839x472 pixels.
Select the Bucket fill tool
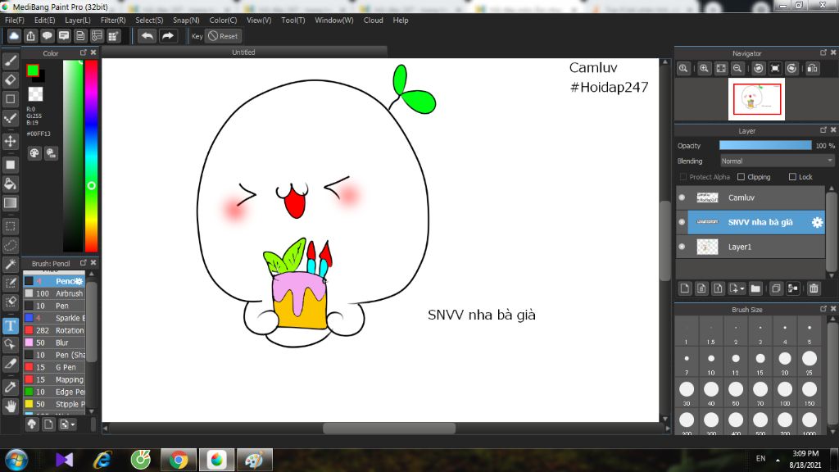10,184
